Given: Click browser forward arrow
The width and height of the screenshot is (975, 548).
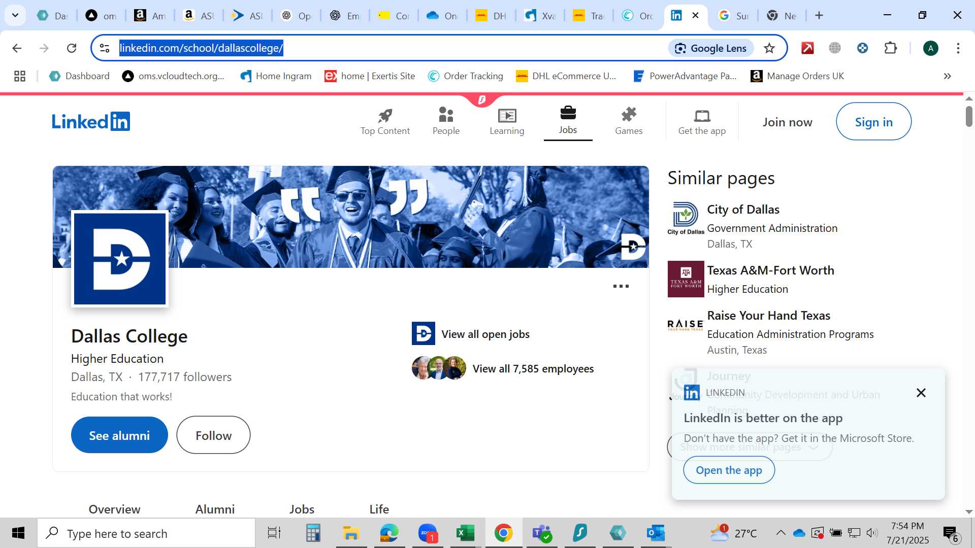Looking at the screenshot, I should (44, 48).
